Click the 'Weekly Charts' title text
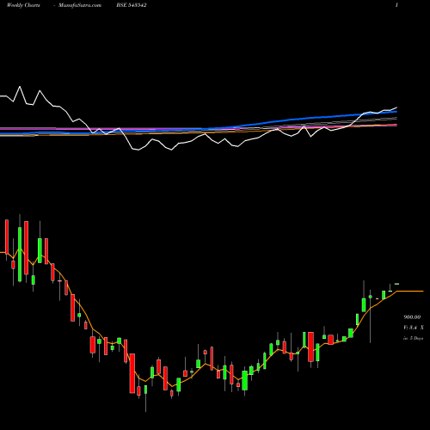The image size is (430, 430). (23, 5)
